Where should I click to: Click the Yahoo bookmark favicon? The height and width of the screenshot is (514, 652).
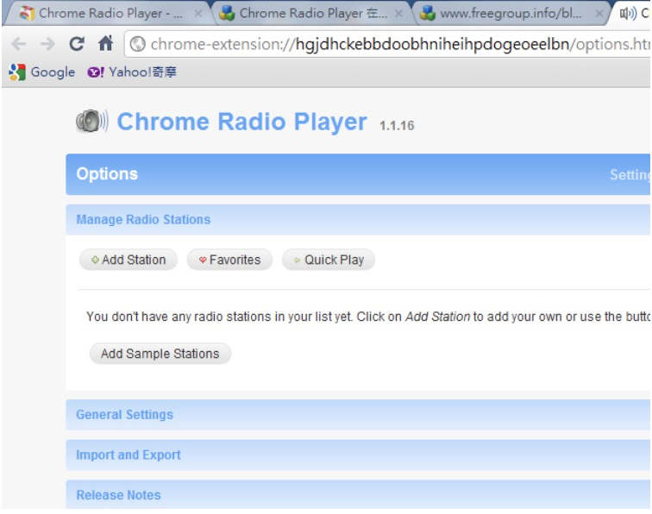click(96, 72)
